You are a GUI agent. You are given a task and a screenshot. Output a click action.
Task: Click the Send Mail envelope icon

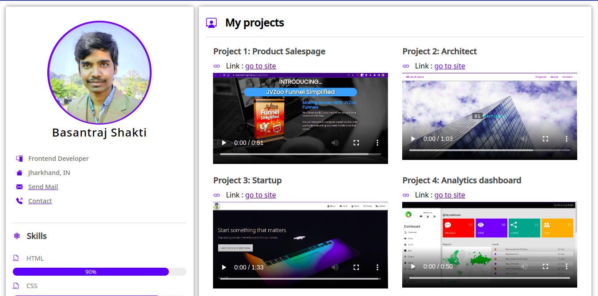pos(19,186)
